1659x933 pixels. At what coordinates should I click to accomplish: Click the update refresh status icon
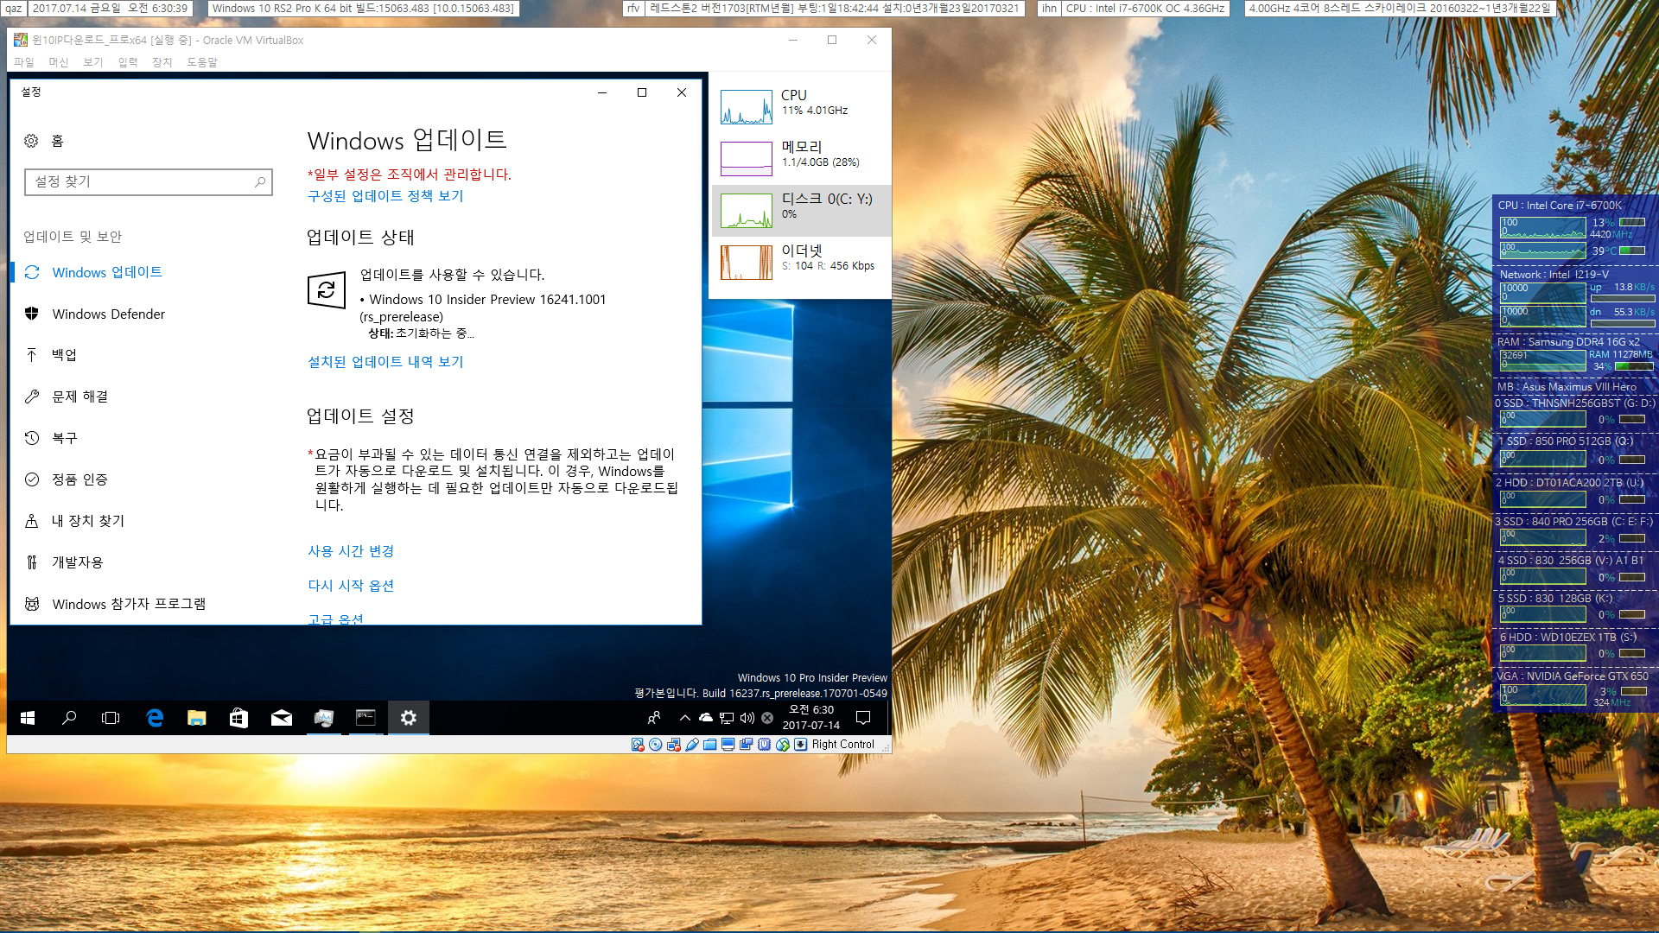pyautogui.click(x=326, y=290)
